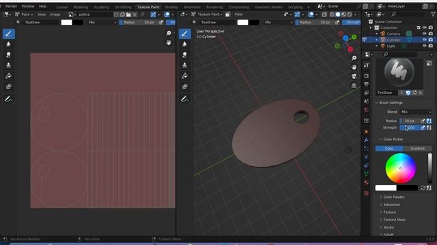Open the Tool properties tab
Screen dimensions: 437x245
point(366,65)
